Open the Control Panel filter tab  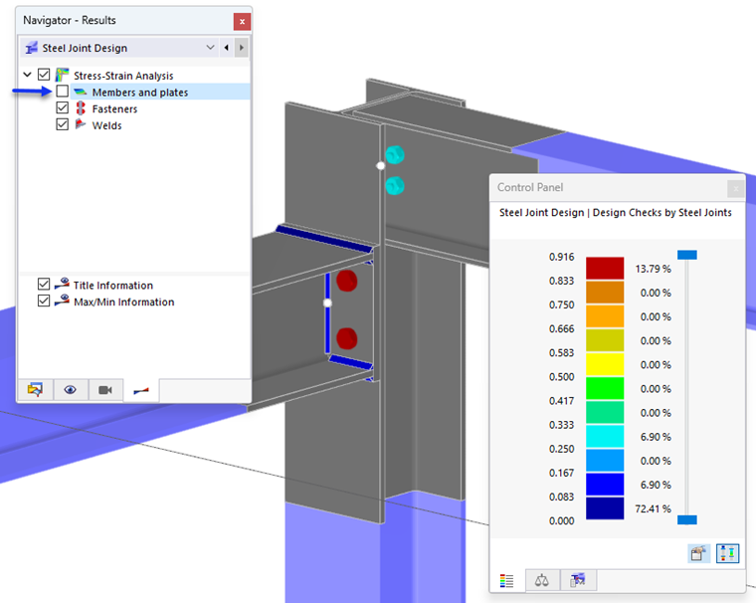(578, 580)
